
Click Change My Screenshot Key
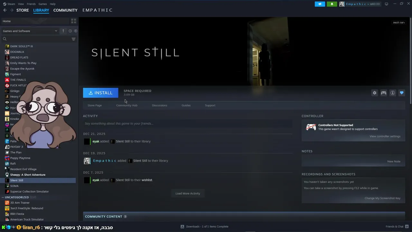pyautogui.click(x=382, y=198)
